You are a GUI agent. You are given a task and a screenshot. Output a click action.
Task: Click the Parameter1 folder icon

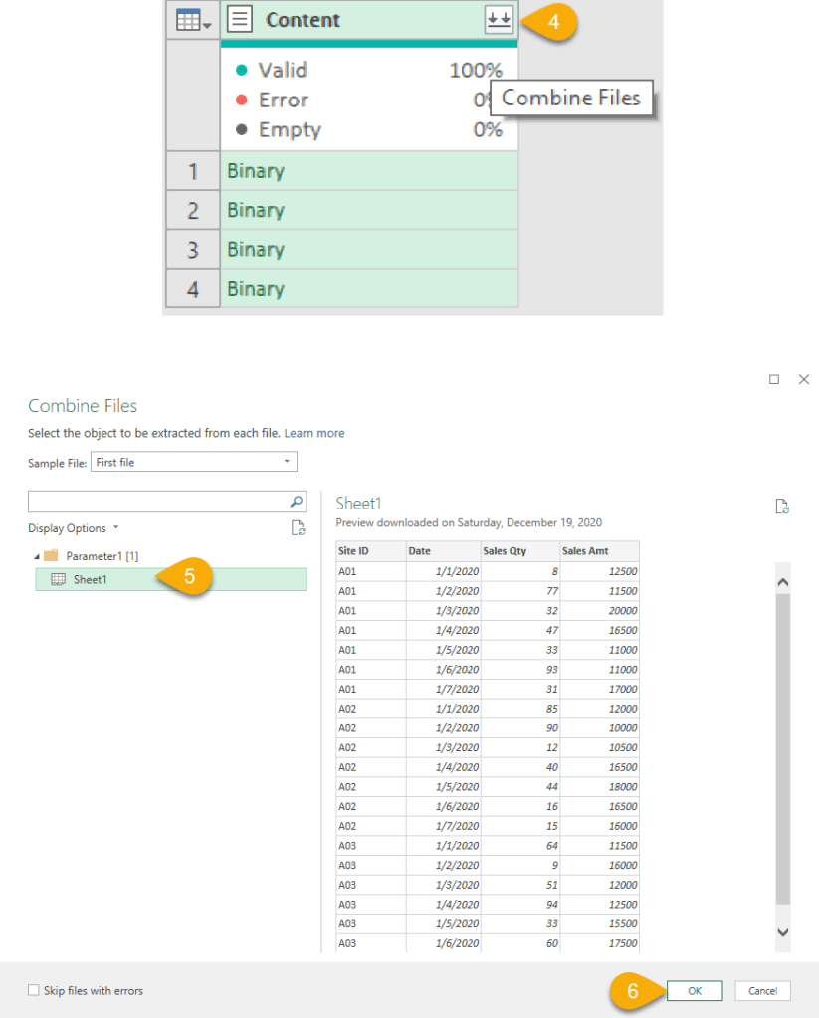51,555
